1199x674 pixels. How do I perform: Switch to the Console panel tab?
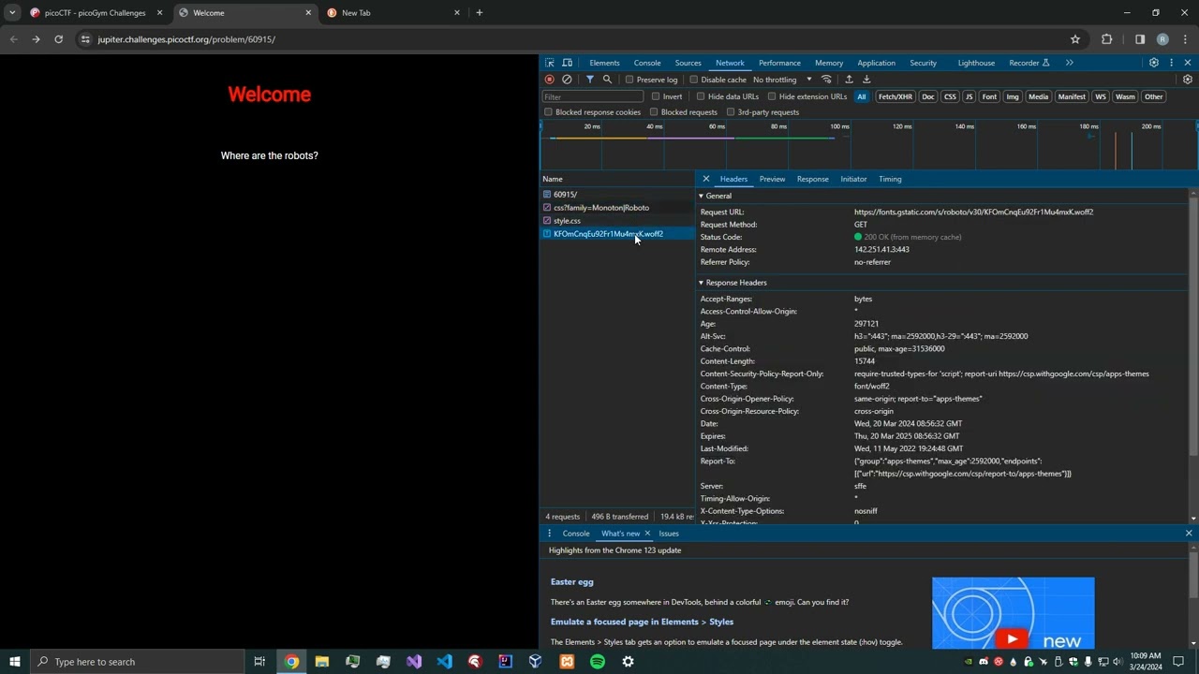tap(647, 63)
